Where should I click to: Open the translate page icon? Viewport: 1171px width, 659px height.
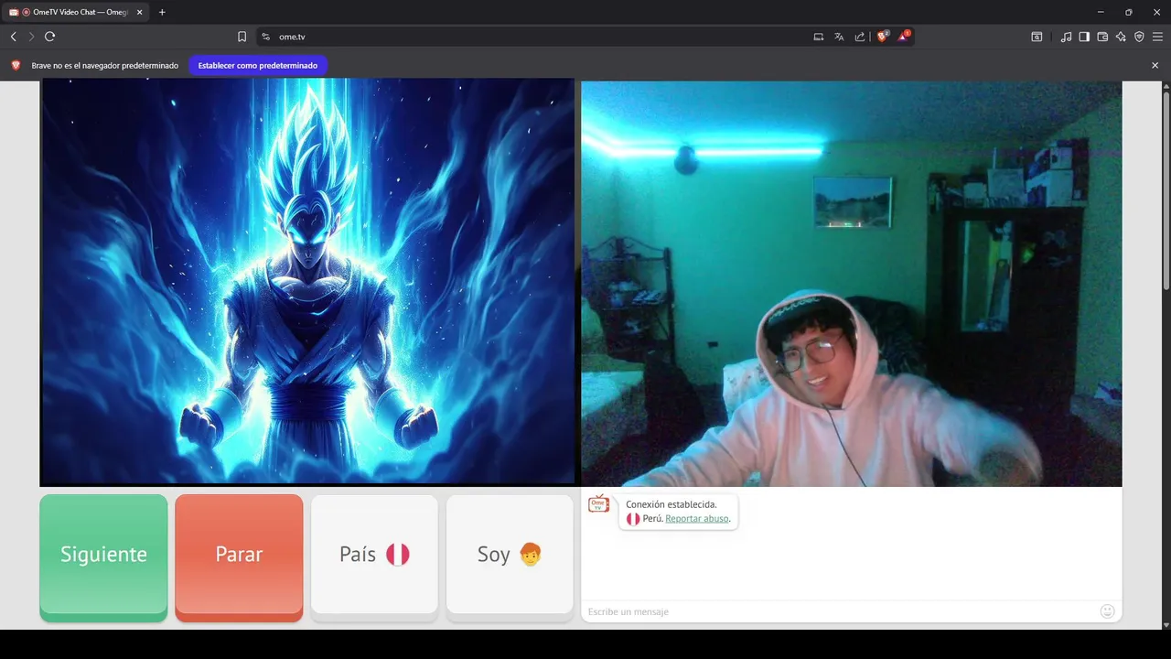pos(839,37)
